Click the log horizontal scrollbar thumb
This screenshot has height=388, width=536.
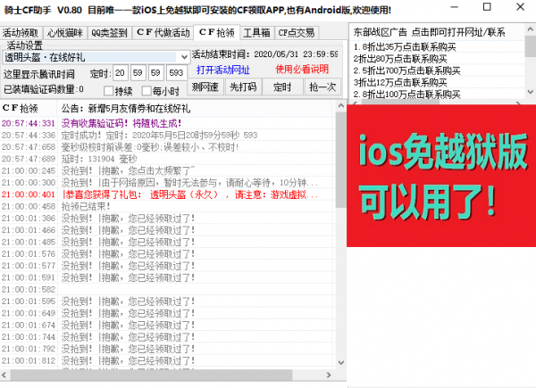tap(151, 375)
